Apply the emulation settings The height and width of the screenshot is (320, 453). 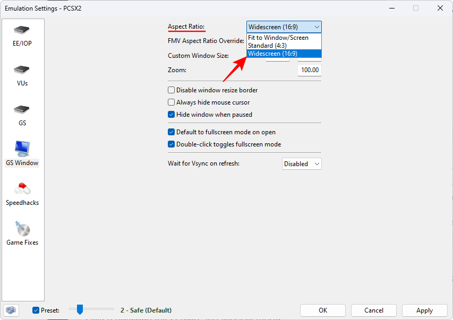(x=425, y=310)
